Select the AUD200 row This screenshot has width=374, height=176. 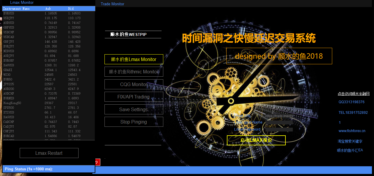coord(49,89)
